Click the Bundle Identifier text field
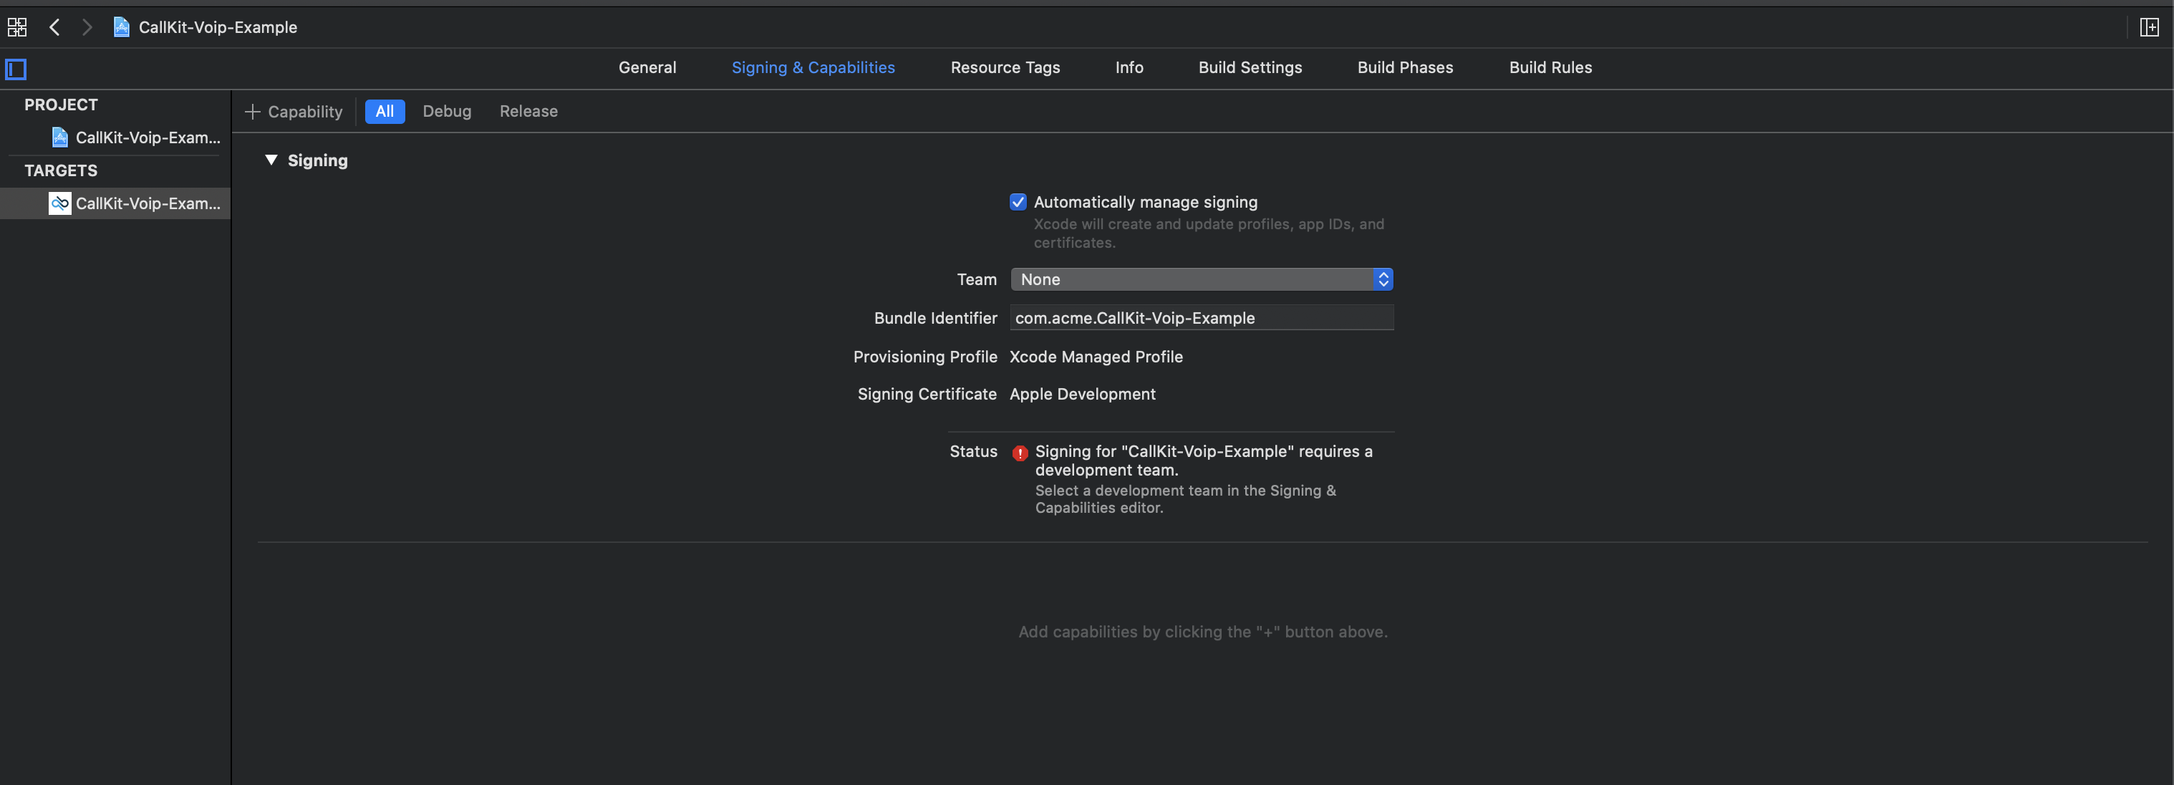This screenshot has width=2174, height=785. coord(1201,318)
